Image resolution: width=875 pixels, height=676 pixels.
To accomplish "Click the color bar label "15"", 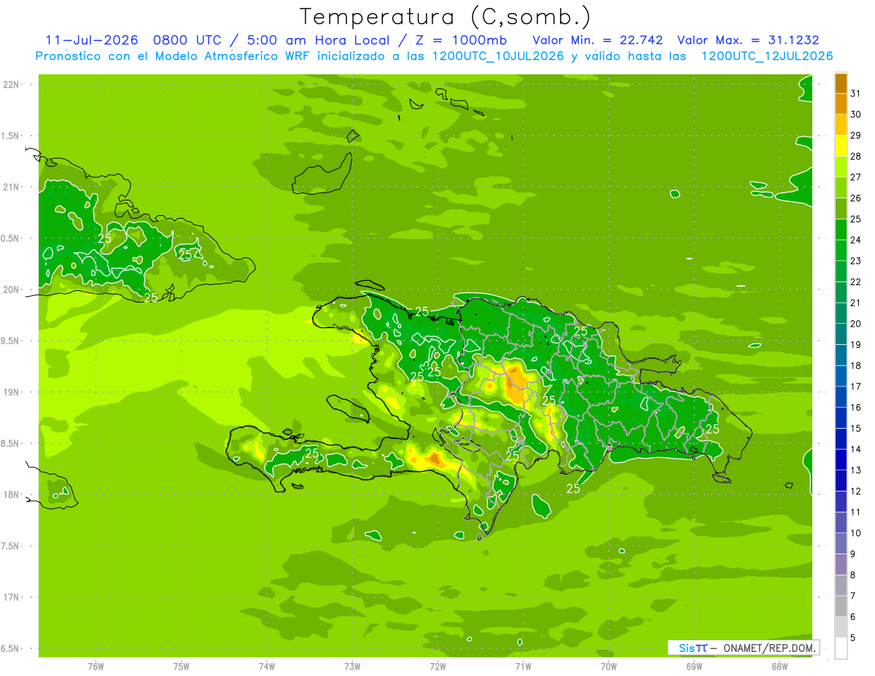I will click(856, 428).
